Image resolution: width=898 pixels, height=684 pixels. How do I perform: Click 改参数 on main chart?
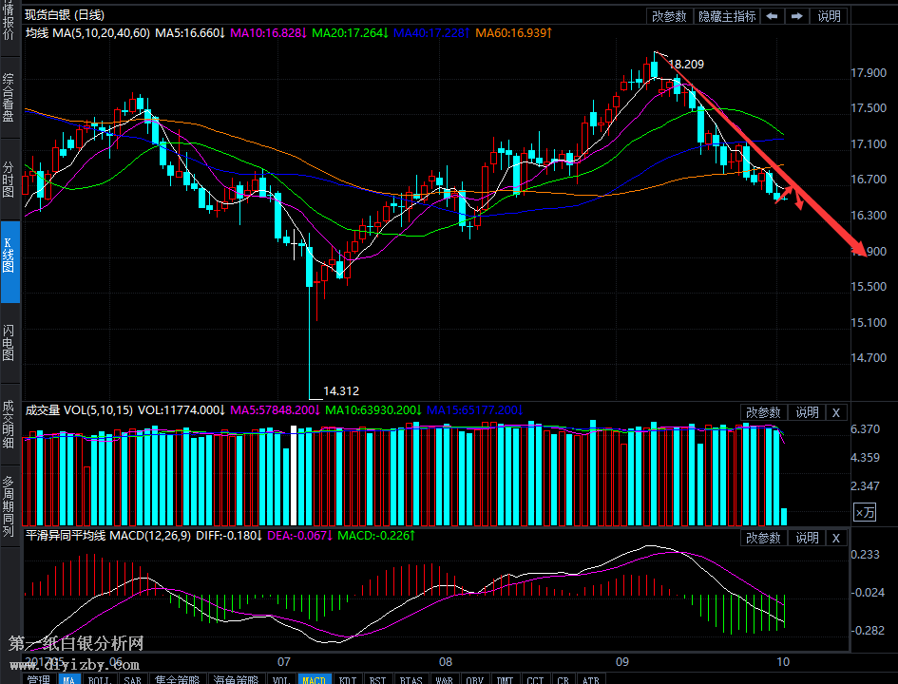tap(670, 16)
